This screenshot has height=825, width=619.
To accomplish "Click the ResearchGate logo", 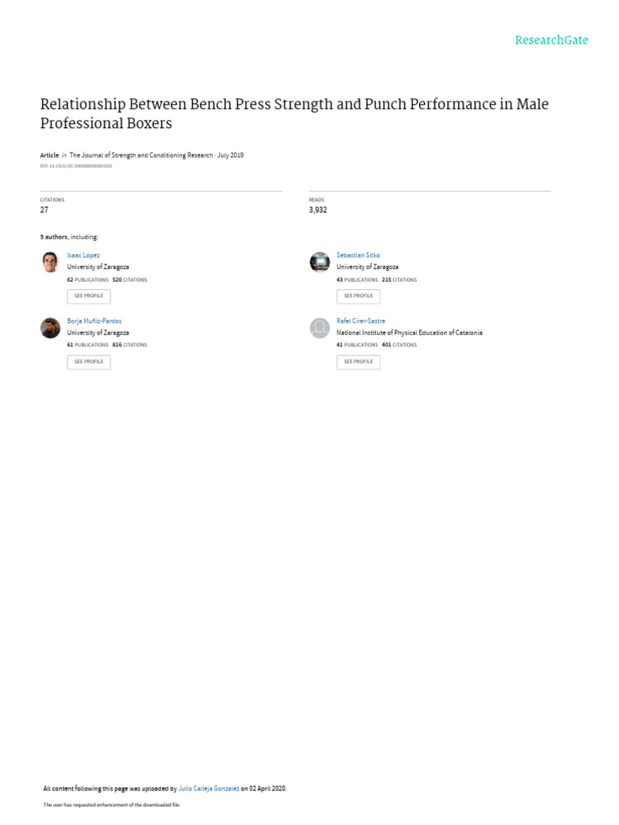I will point(551,40).
